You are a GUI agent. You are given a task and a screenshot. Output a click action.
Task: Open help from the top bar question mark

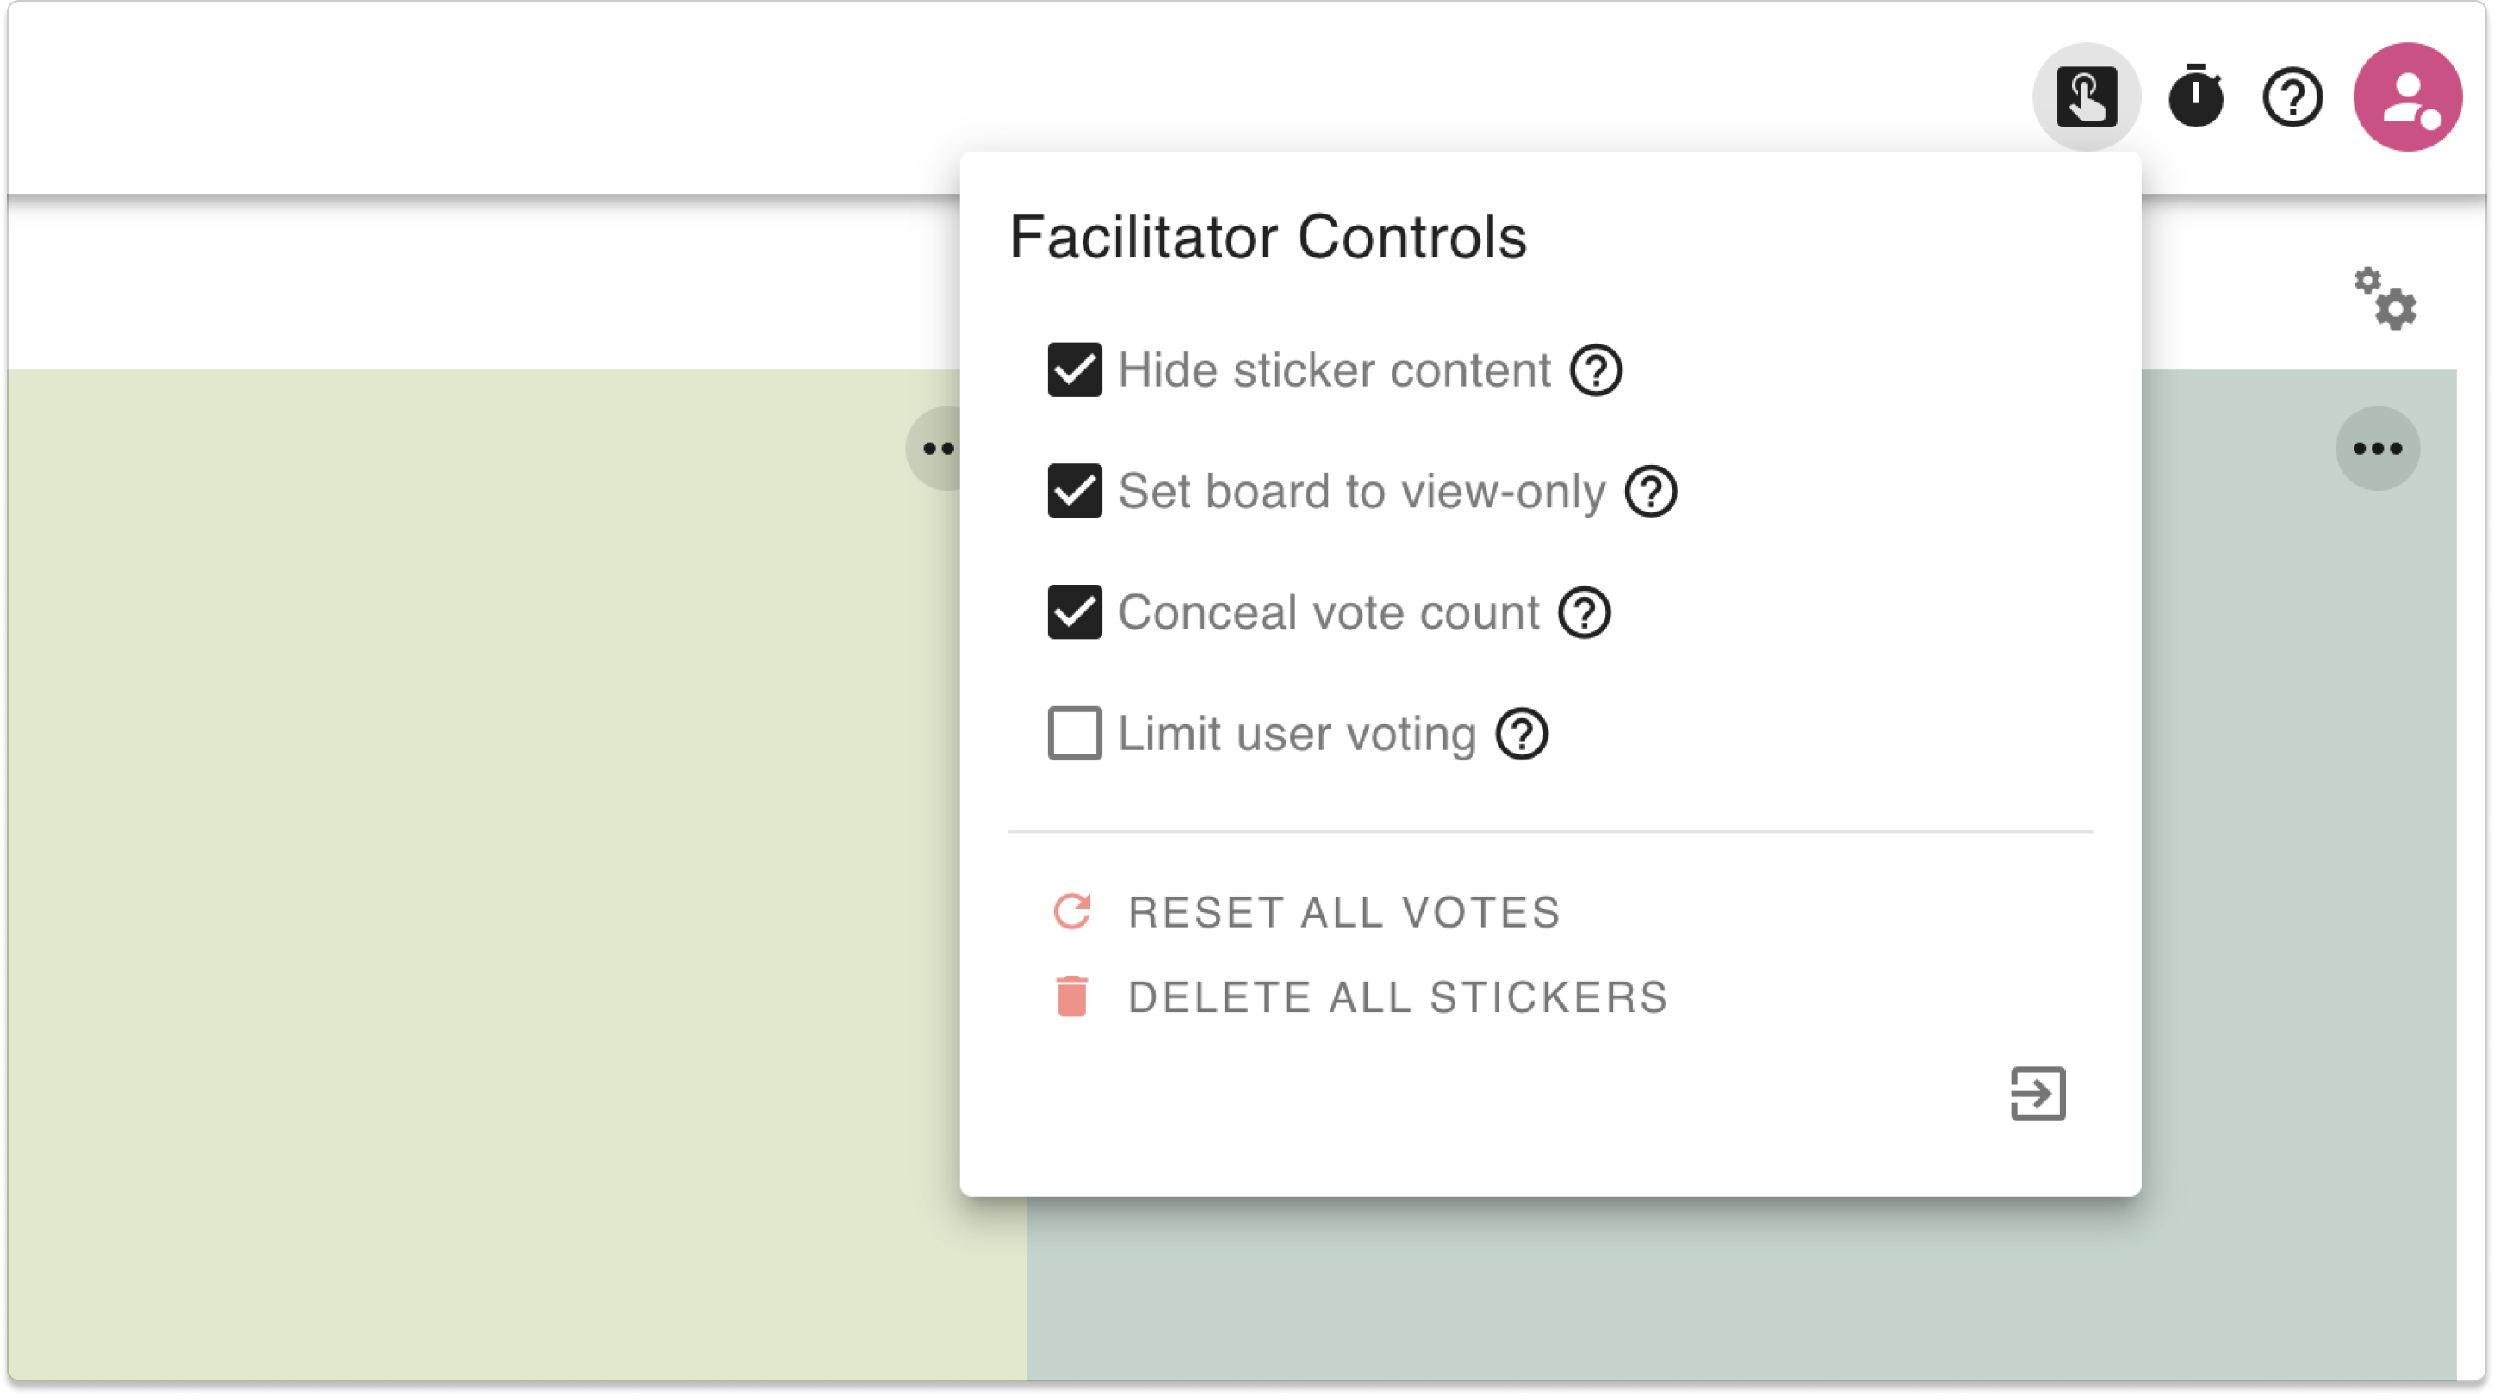2292,96
